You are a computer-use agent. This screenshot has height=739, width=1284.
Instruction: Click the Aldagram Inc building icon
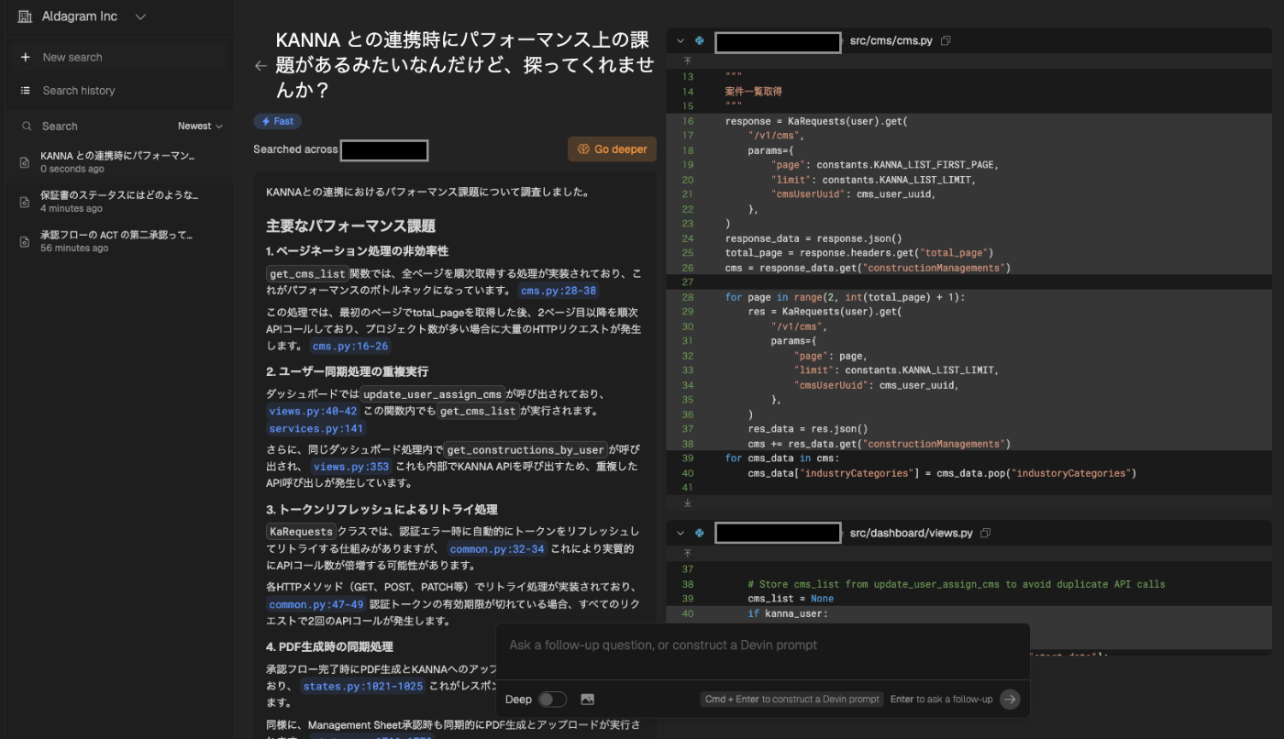[25, 17]
